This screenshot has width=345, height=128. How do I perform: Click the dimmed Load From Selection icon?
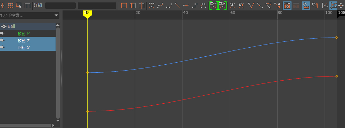pyautogui.click(x=296, y=6)
